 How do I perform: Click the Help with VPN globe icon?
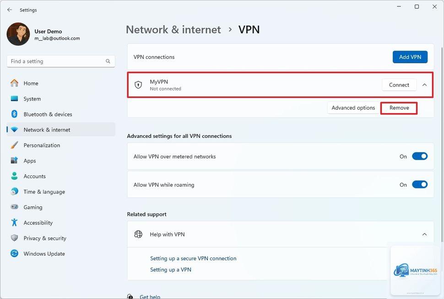138,234
